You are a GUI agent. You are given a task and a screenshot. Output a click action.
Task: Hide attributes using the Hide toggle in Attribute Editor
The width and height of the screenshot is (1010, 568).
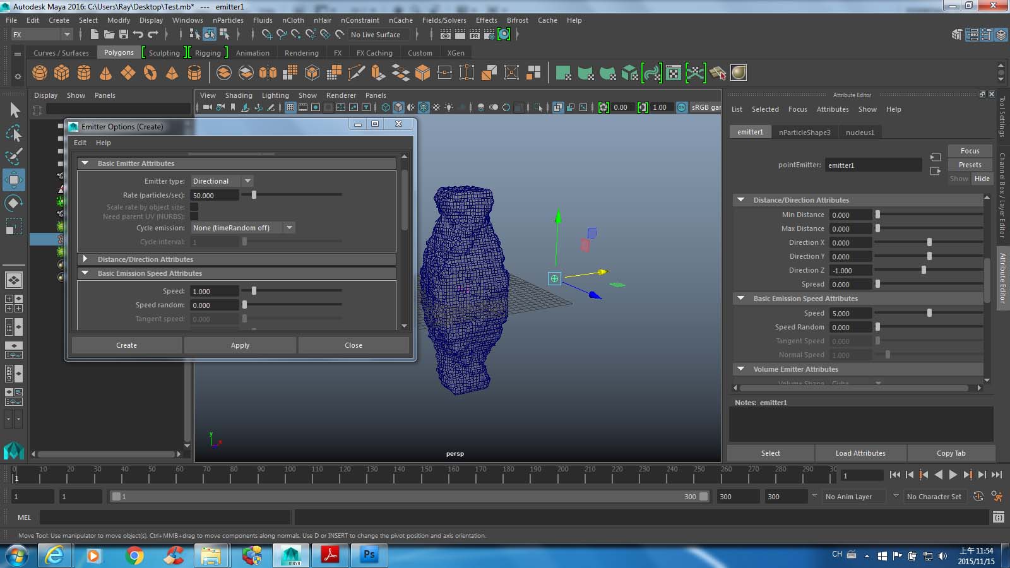point(982,179)
